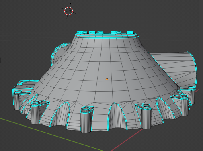Click the top flat rim of the cone
This screenshot has height=151, width=203.
coord(107,35)
